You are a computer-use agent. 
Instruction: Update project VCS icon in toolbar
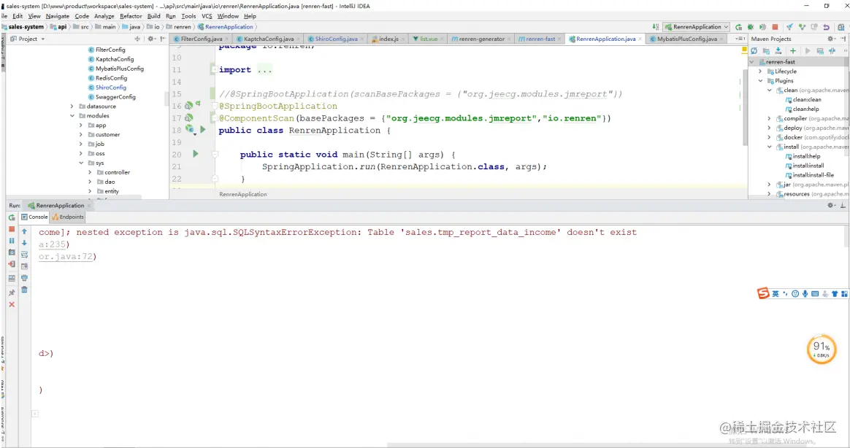[x=789, y=27]
